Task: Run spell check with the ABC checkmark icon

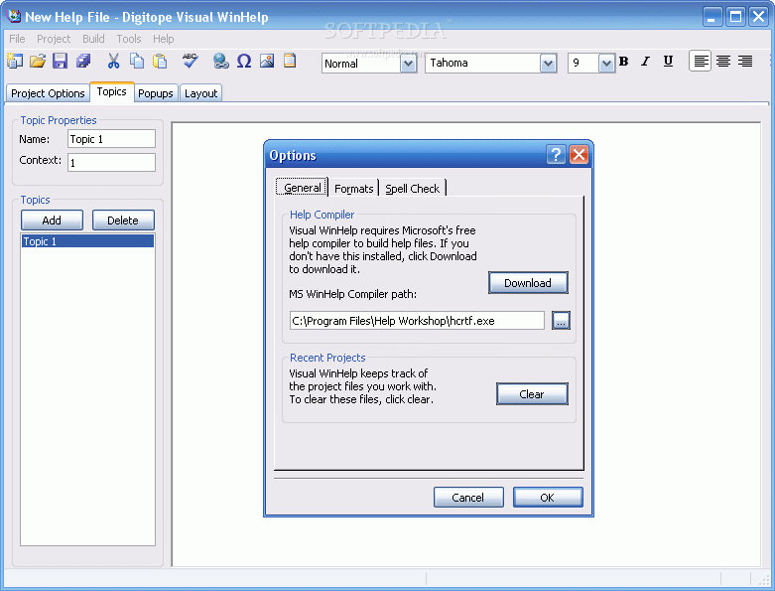Action: [x=190, y=61]
